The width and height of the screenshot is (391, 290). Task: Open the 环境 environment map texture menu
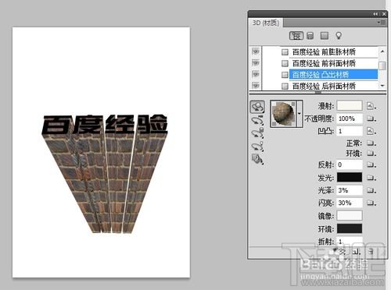[371, 154]
